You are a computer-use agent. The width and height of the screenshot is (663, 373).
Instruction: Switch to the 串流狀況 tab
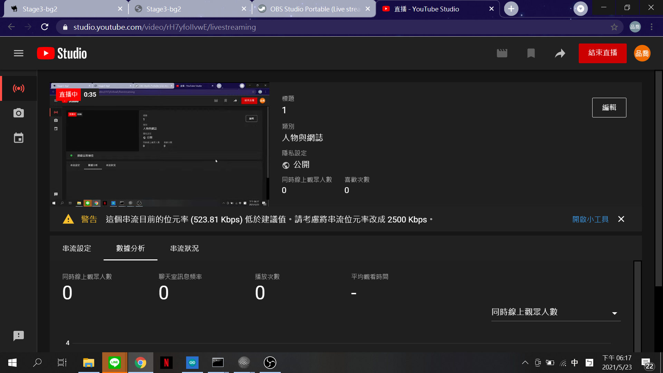[x=184, y=248]
